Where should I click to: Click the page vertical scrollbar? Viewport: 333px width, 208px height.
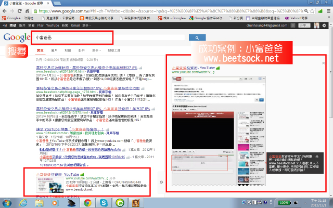[x=331, y=72]
